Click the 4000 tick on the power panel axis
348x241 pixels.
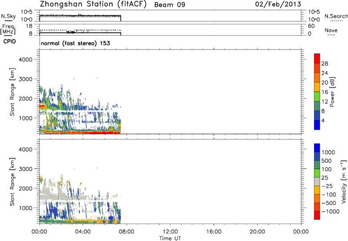tap(26, 60)
